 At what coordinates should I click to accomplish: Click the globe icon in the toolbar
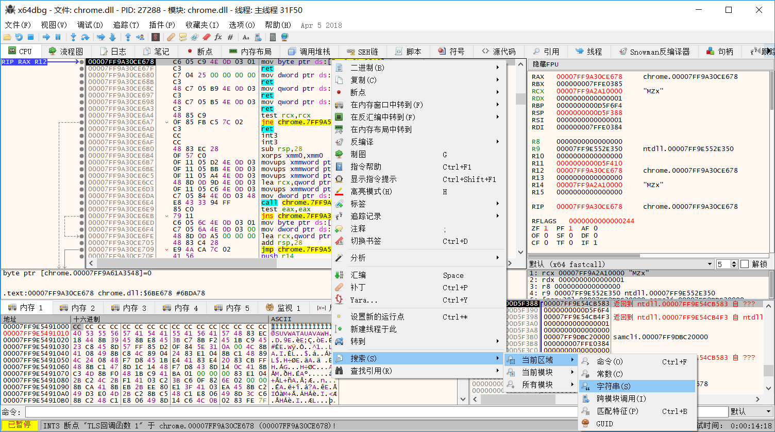(284, 37)
